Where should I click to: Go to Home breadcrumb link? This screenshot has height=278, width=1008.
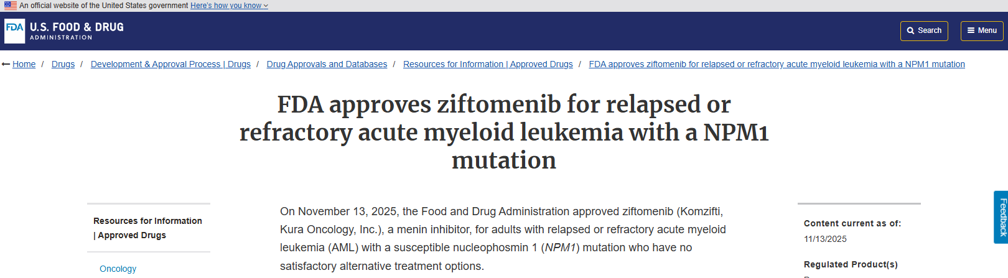[x=24, y=65]
